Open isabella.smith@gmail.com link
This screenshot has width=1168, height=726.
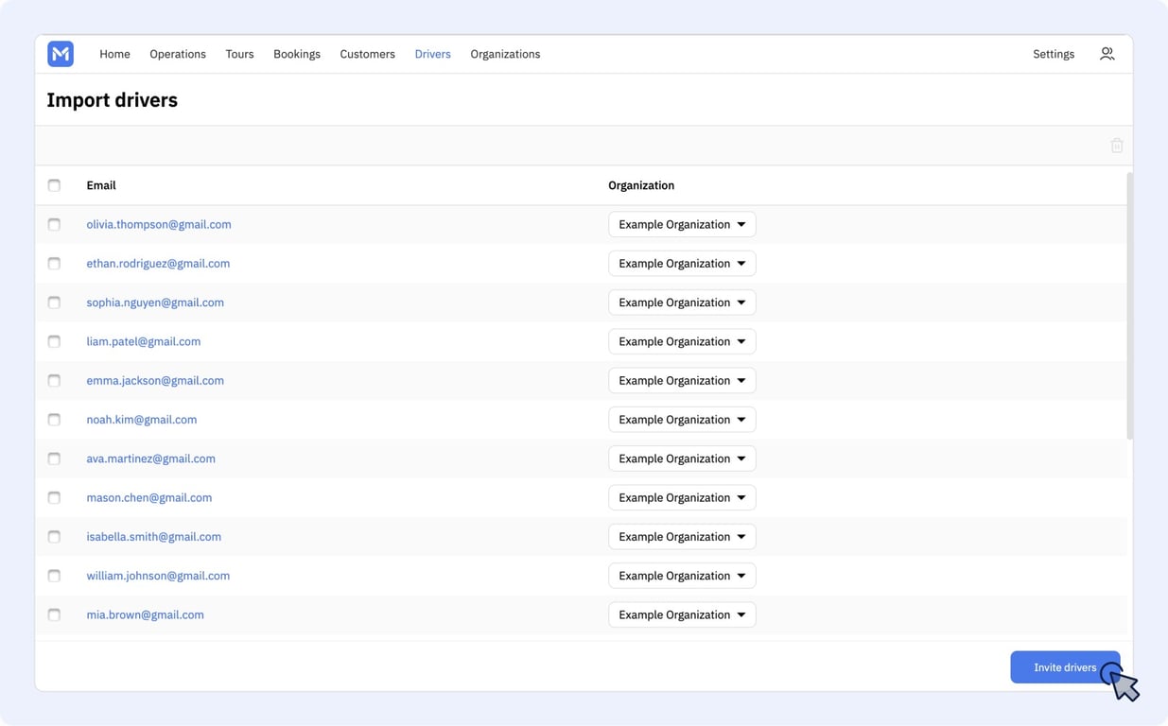click(x=154, y=536)
